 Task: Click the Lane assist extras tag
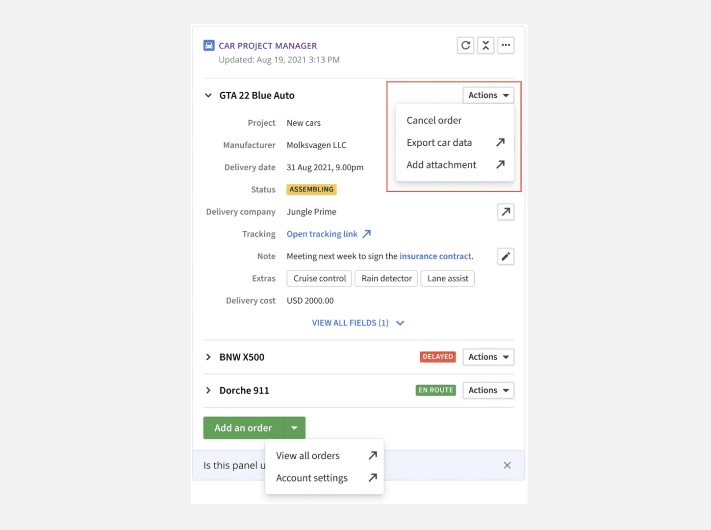[448, 278]
